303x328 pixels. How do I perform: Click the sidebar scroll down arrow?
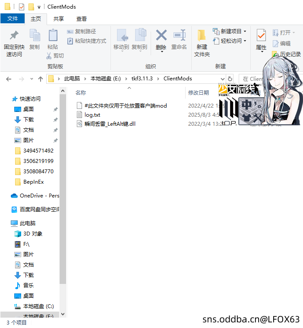click(x=63, y=314)
